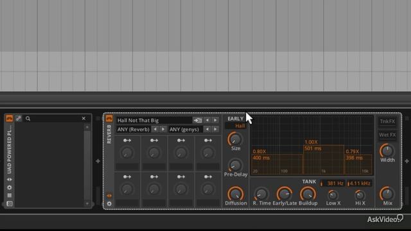Viewport: 411px width, 231px height.
Task: Add a device between UAD and Reverb
Action: click(98, 161)
